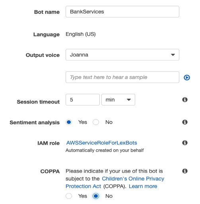Show Sentiment analysis info tooltip
Viewport: 200px width, 204px height.
tap(185, 122)
